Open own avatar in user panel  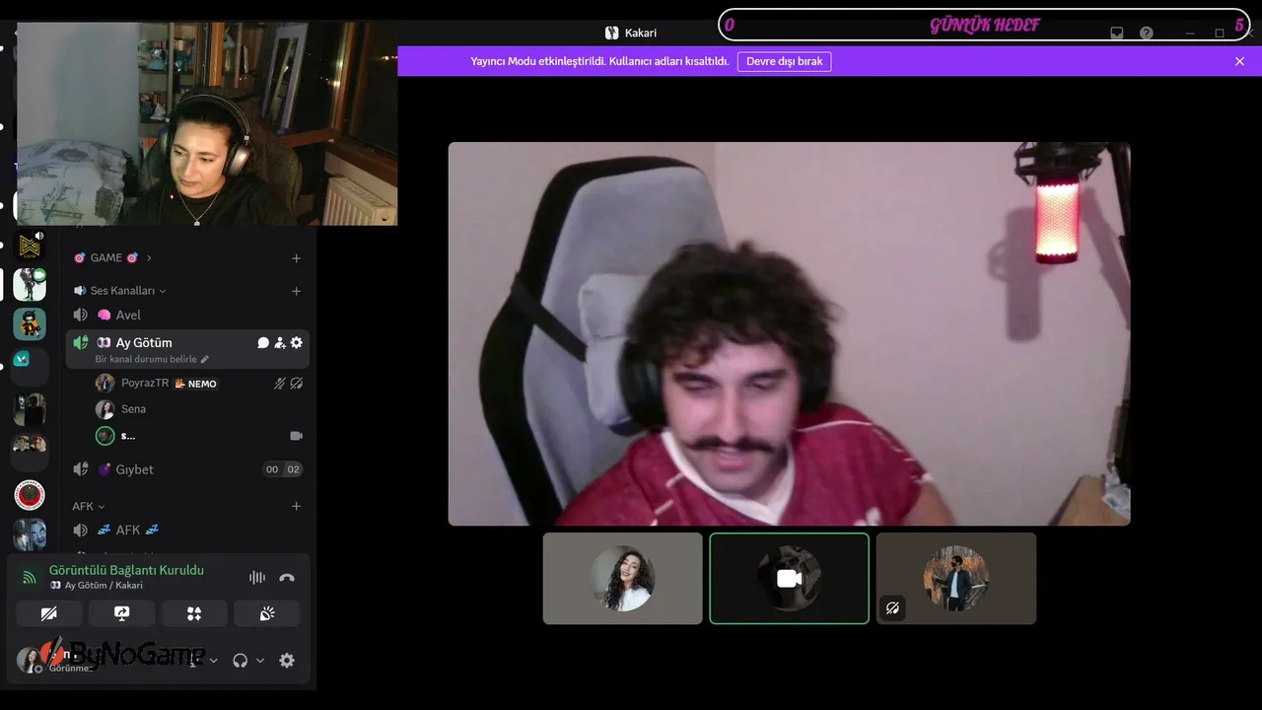[x=29, y=661]
